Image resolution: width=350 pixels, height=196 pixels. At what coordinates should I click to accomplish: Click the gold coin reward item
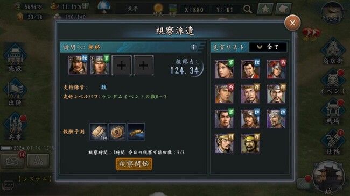(117, 132)
